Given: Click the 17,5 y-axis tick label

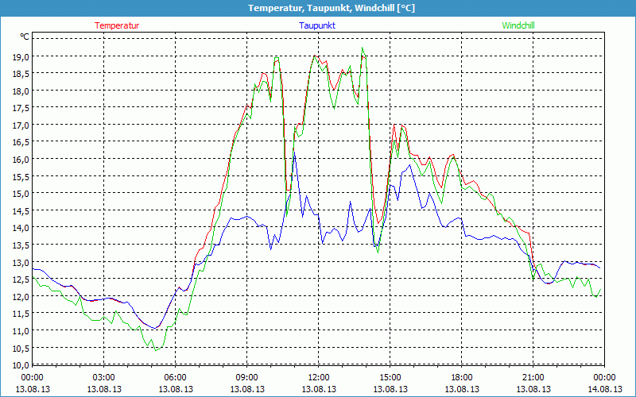Looking at the screenshot, I should click(x=20, y=108).
